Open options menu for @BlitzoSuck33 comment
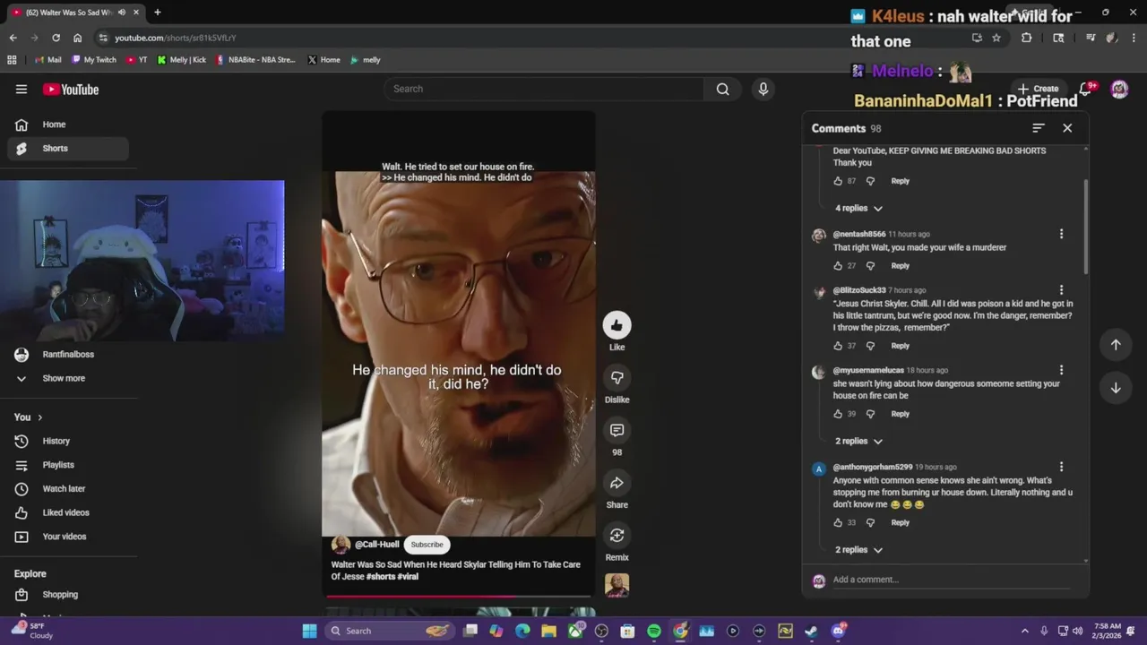Screen dimensions: 1147x645 point(1061,290)
